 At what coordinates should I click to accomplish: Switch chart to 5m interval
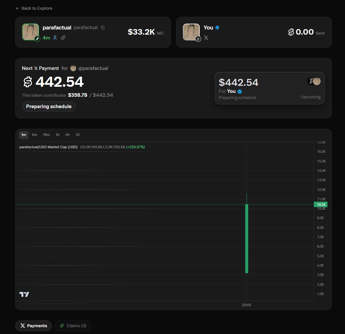click(34, 135)
